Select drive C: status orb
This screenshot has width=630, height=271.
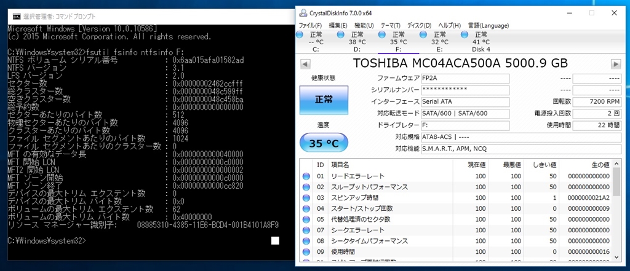pyautogui.click(x=300, y=35)
